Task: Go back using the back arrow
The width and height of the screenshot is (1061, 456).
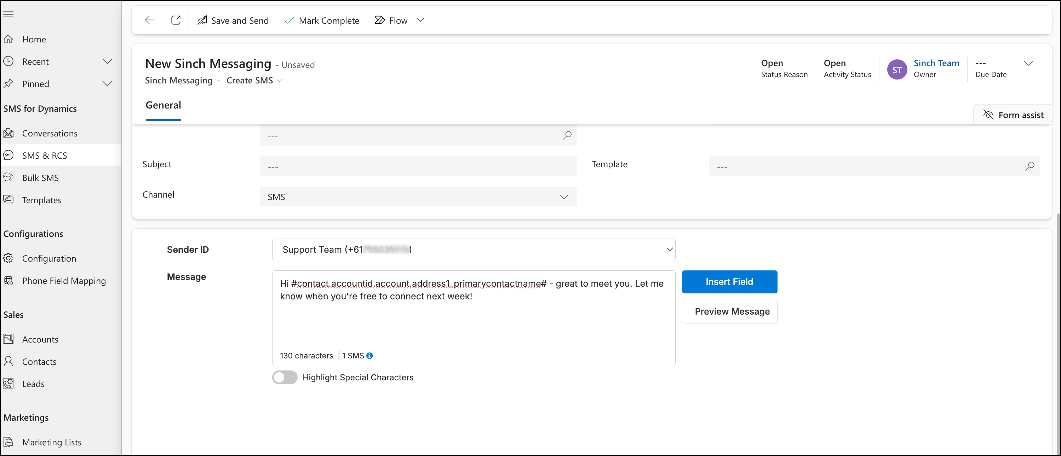Action: click(x=149, y=20)
